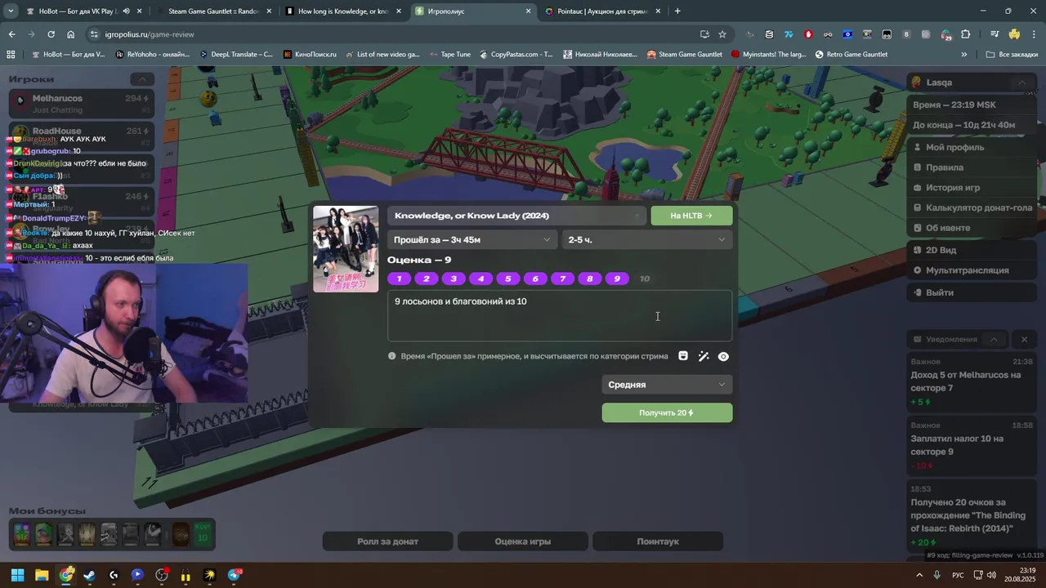The height and width of the screenshot is (588, 1046).
Task: Click the 'Круг 10' bonus tile
Action: pyautogui.click(x=202, y=534)
